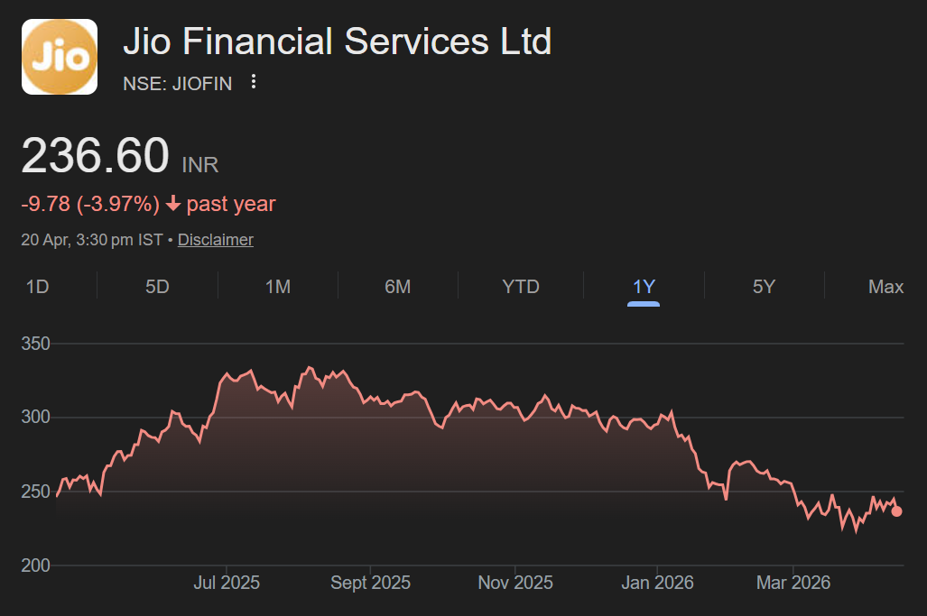Image resolution: width=927 pixels, height=616 pixels.
Task: Click the red downward arrow indicator
Action: (173, 205)
